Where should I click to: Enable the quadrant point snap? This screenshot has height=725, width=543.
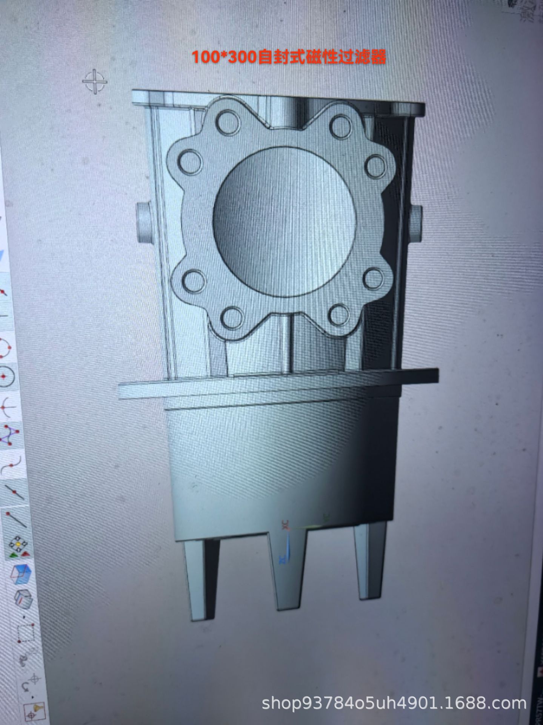coord(8,407)
